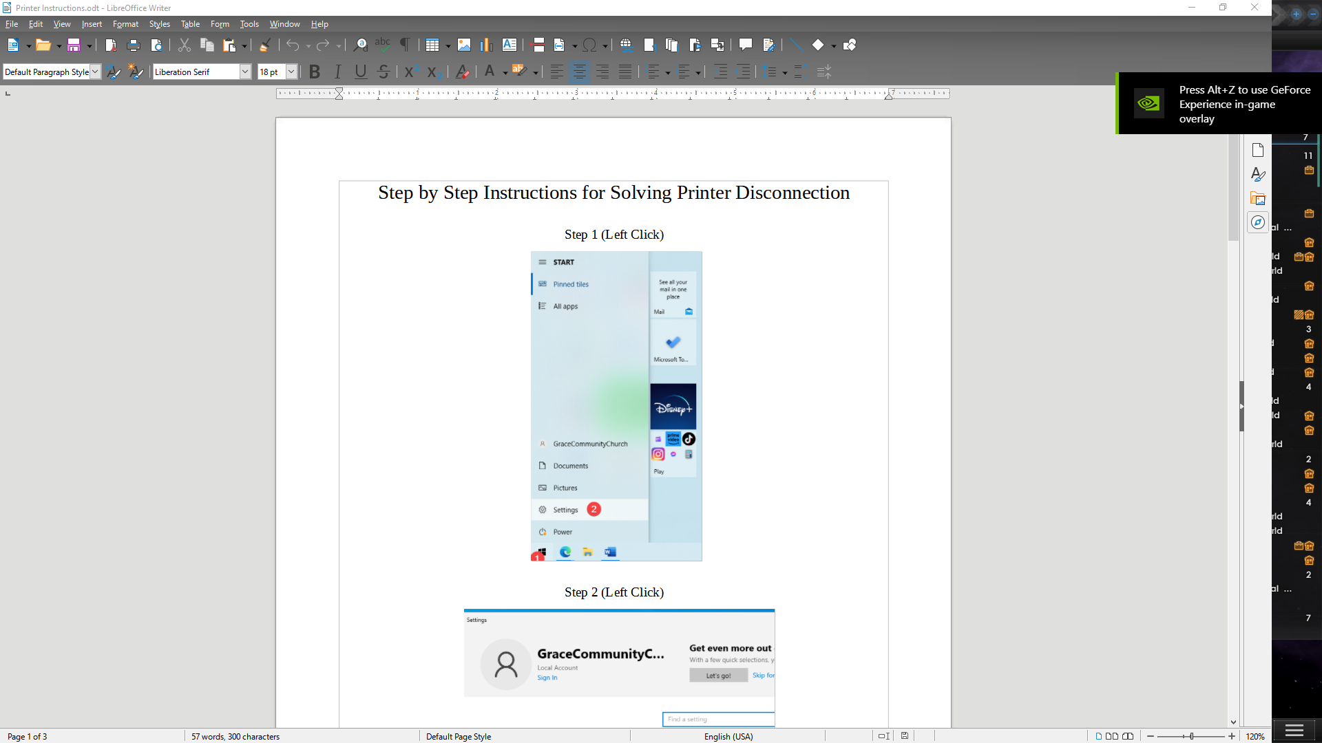
Task: Insert a page break
Action: point(538,45)
